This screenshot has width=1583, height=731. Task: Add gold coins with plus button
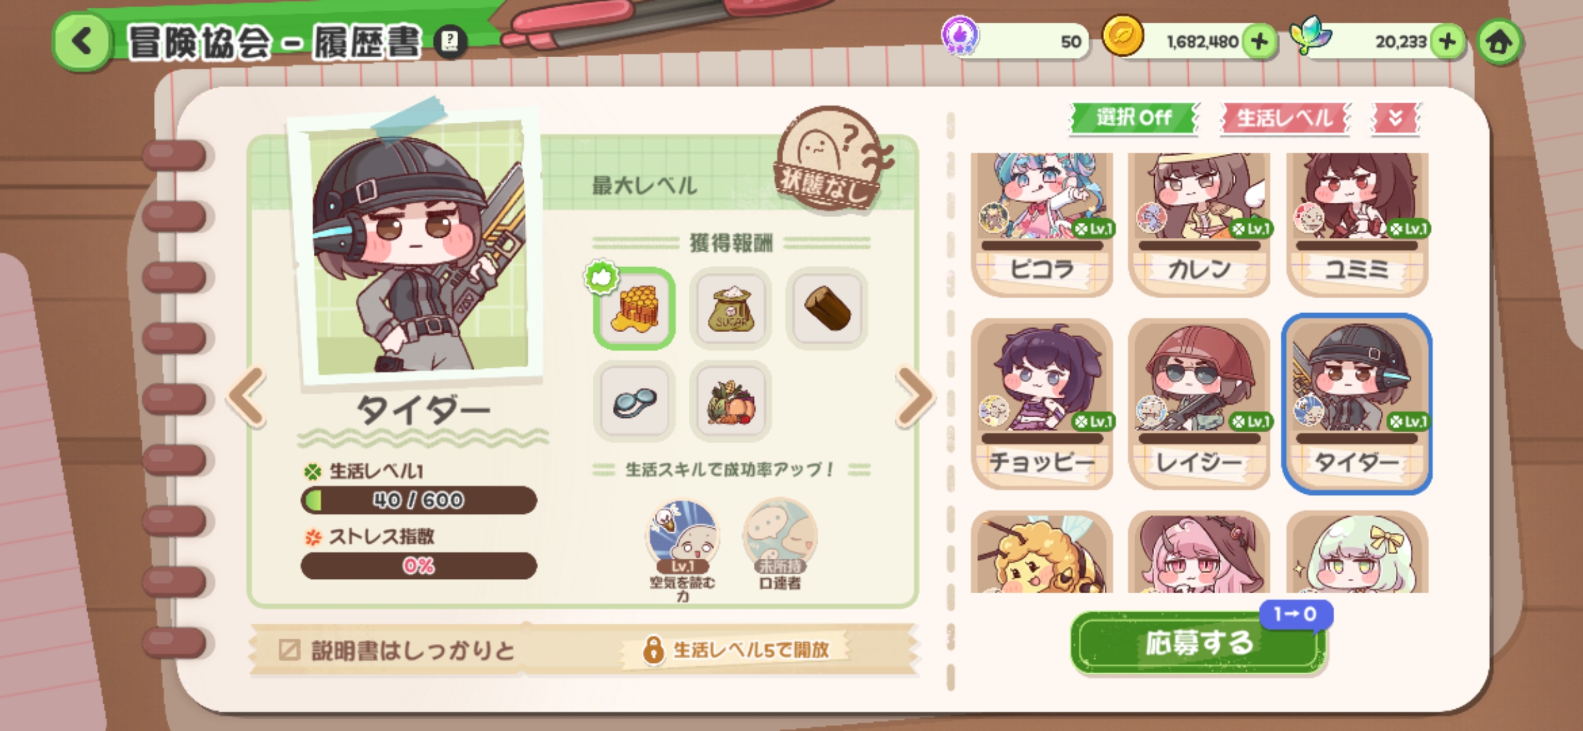[x=1259, y=42]
